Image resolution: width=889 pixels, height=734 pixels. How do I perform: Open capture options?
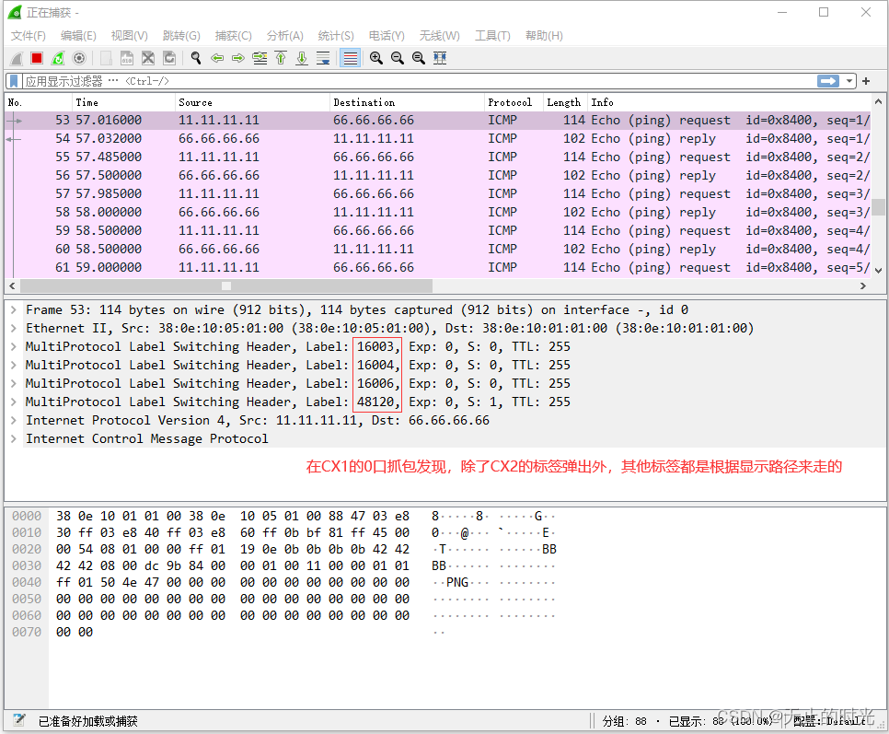tap(78, 57)
